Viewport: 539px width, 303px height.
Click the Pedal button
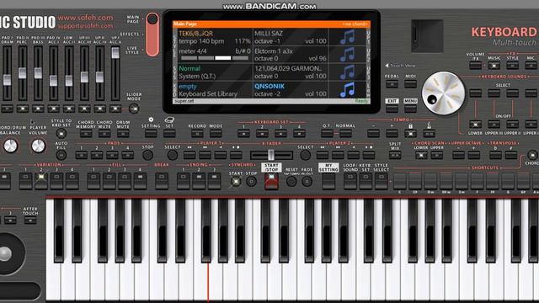[x=392, y=84]
